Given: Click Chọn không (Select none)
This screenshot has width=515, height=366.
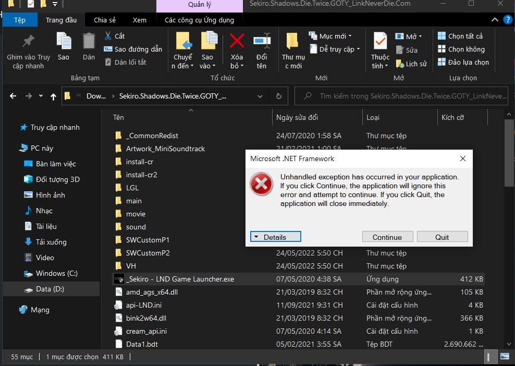Looking at the screenshot, I should pos(461,50).
